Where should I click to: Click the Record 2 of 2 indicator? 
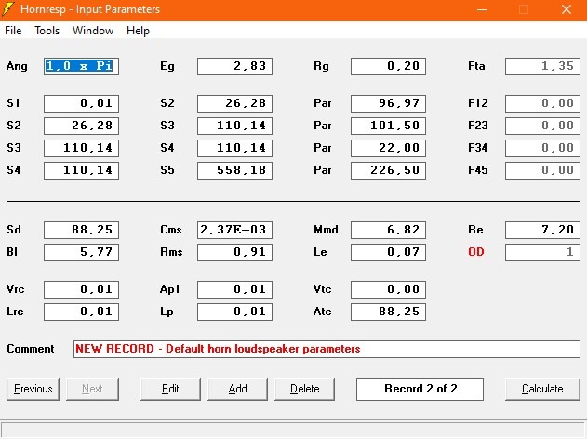coord(420,389)
